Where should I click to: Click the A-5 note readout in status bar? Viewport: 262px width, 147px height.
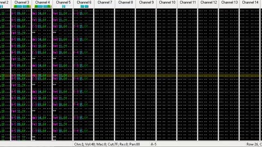154,144
